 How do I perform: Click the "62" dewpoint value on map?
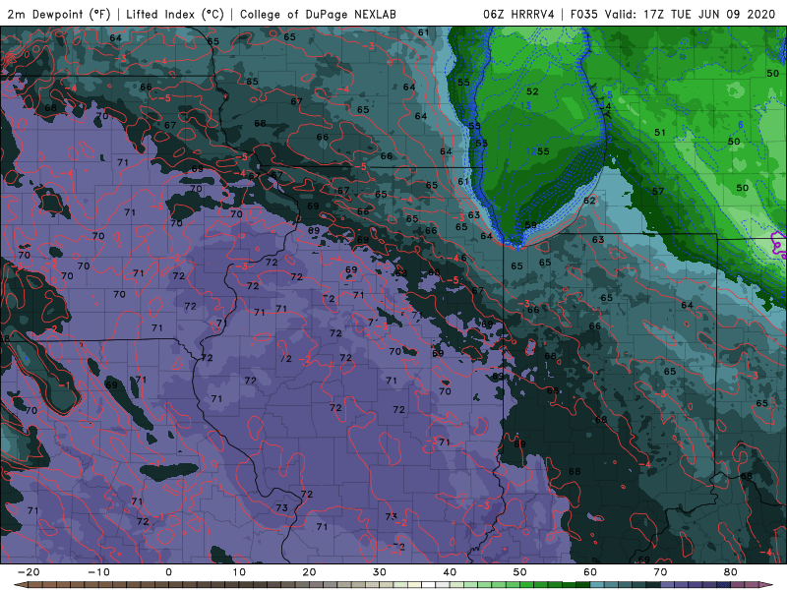[x=589, y=201]
